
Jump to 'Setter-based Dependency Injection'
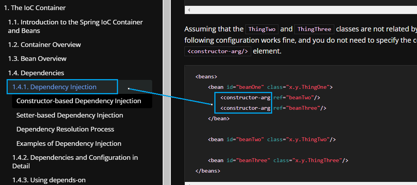(x=69, y=115)
